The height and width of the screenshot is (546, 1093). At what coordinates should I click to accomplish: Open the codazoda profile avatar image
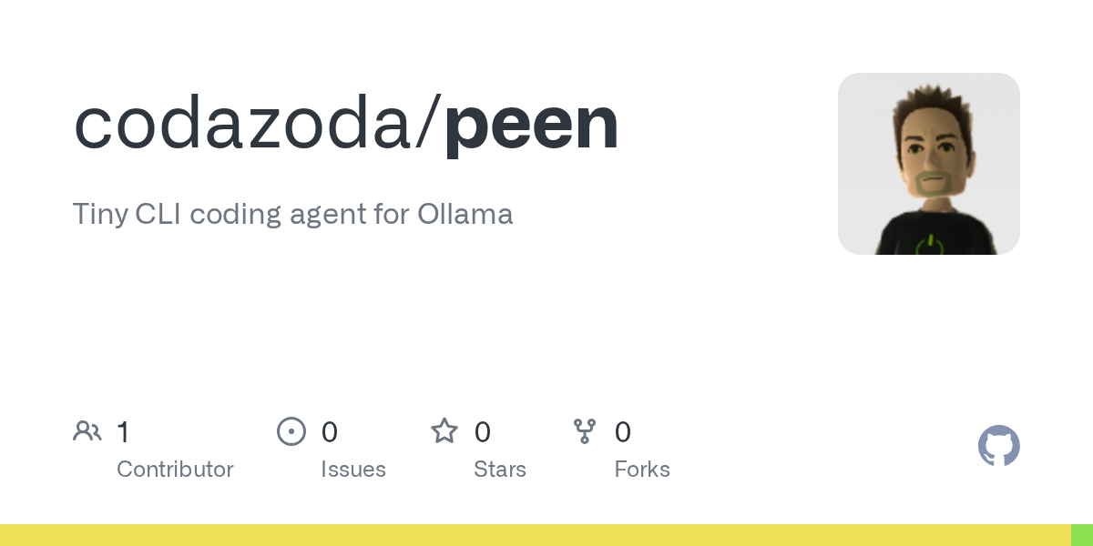point(928,164)
